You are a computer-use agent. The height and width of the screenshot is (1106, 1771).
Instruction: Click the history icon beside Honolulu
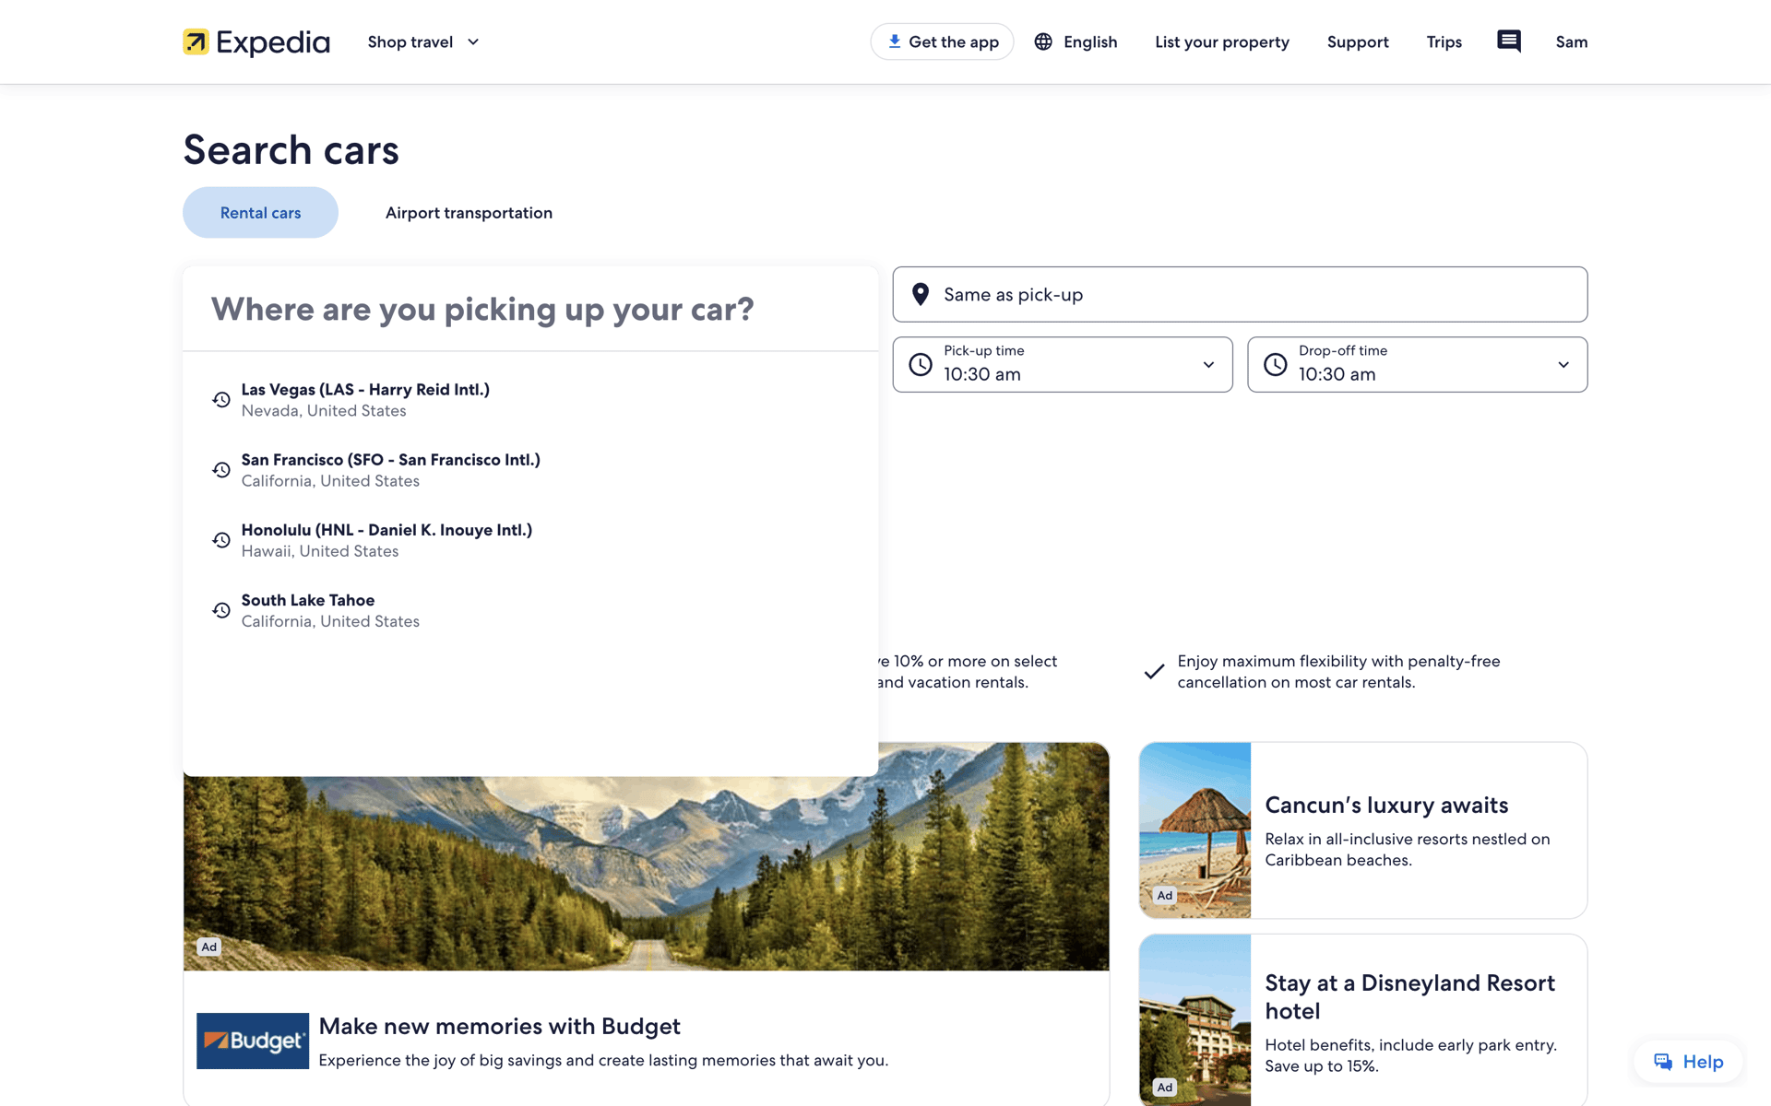pyautogui.click(x=221, y=540)
